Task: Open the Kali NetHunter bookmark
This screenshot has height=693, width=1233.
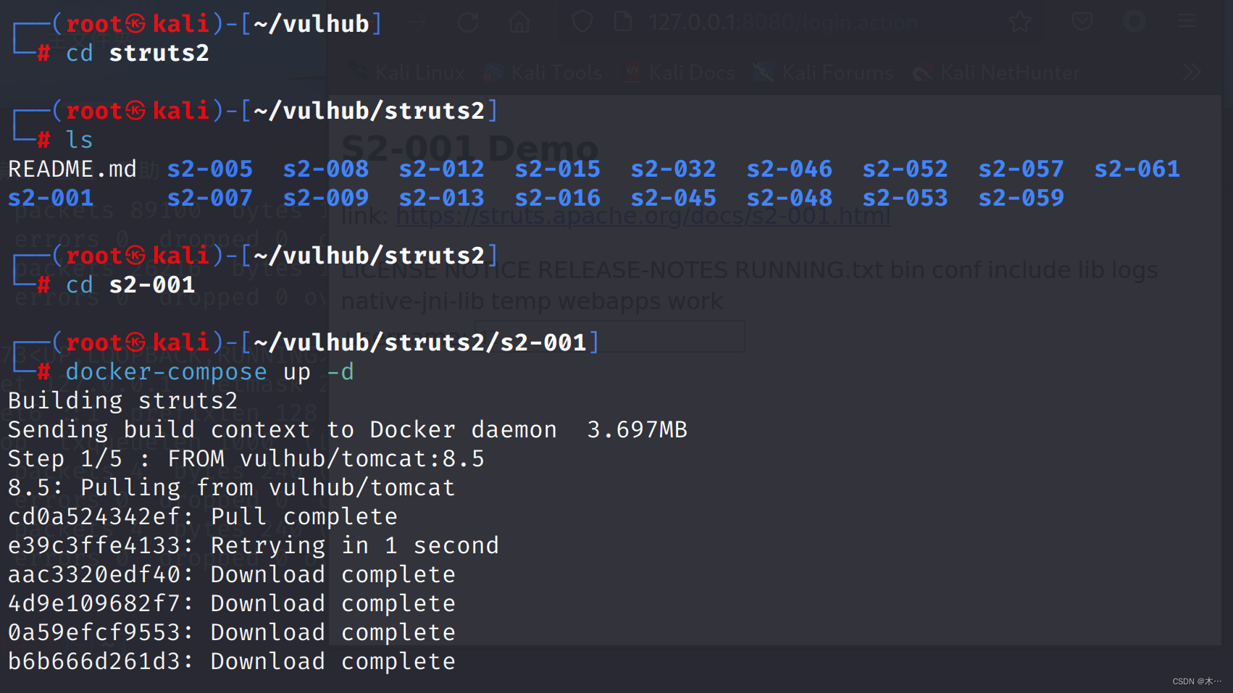Action: click(997, 72)
